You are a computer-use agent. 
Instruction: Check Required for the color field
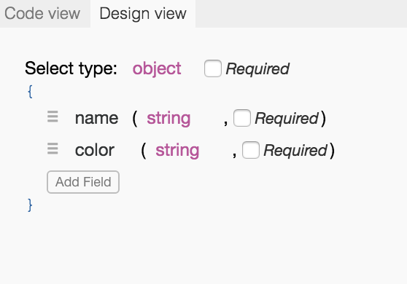(251, 150)
